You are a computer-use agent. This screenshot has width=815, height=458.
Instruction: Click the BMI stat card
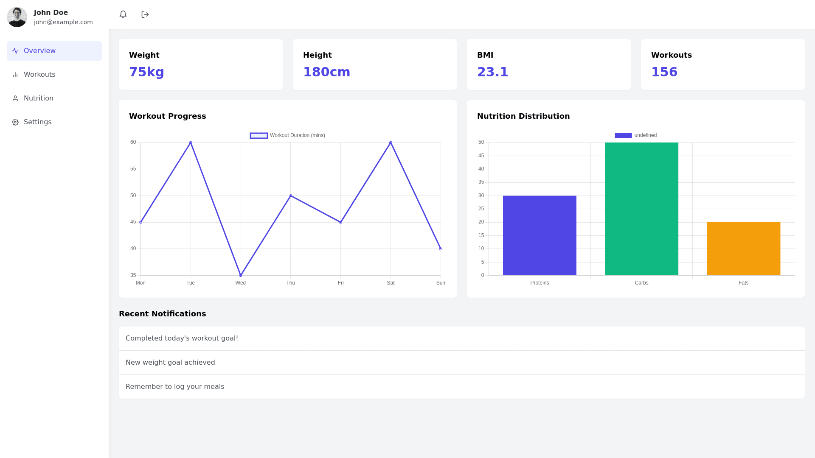[548, 64]
